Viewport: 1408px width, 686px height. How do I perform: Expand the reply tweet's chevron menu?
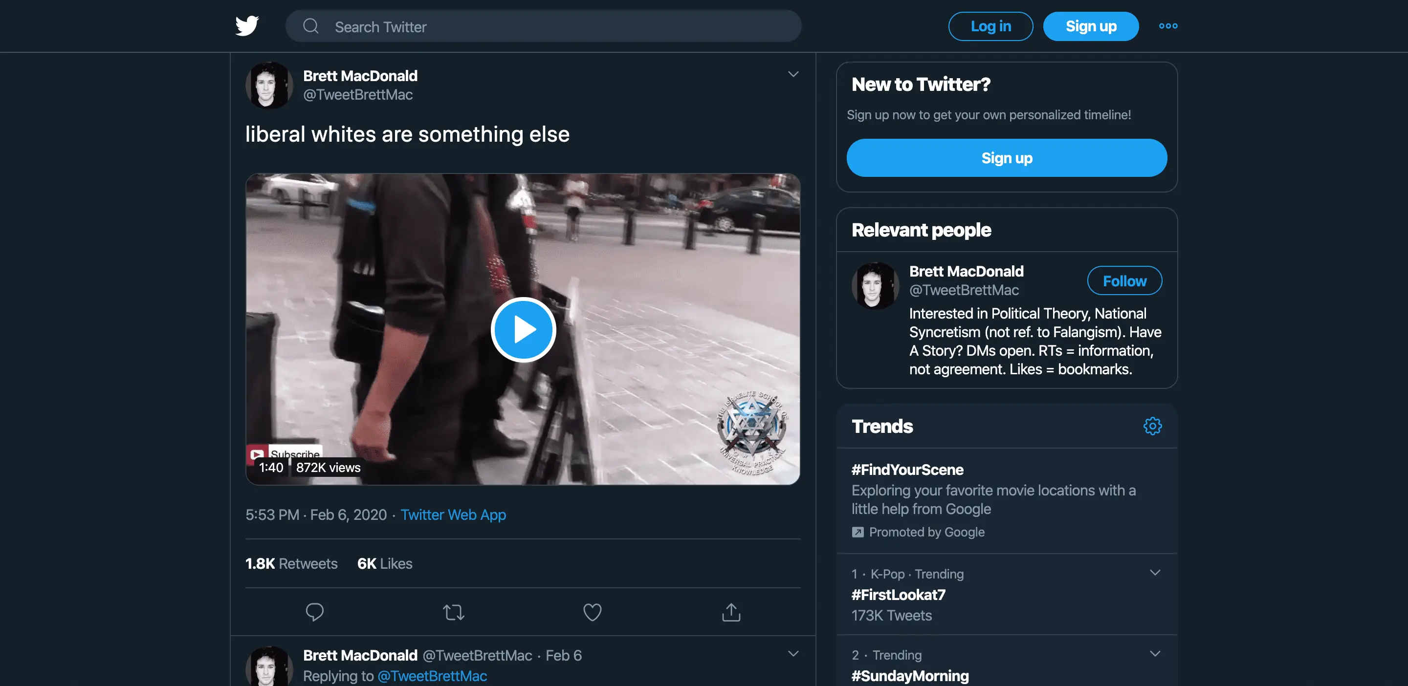(793, 654)
